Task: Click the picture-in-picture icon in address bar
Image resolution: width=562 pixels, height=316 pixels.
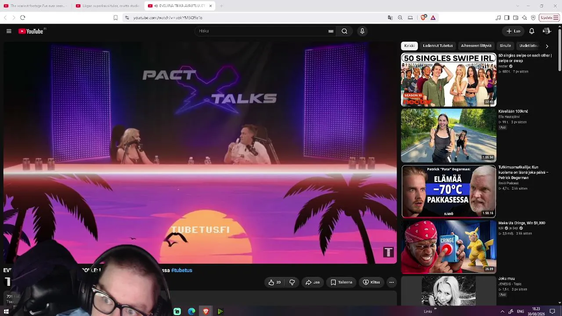Action: coord(410,18)
